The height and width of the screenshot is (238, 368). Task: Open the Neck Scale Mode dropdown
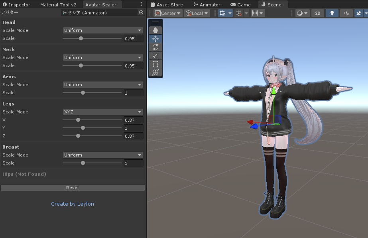tap(103, 58)
